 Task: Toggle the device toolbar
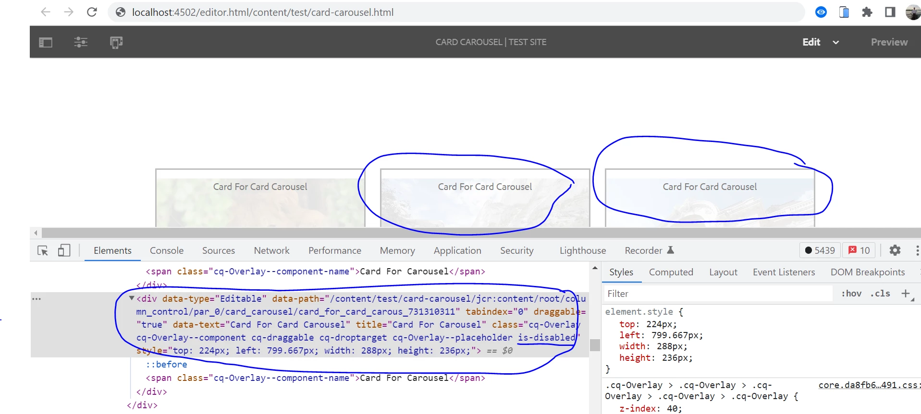(64, 250)
